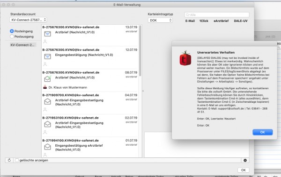The height and width of the screenshot is (177, 281).
Task: Select the Posteingang radio button
Action: [12, 31]
